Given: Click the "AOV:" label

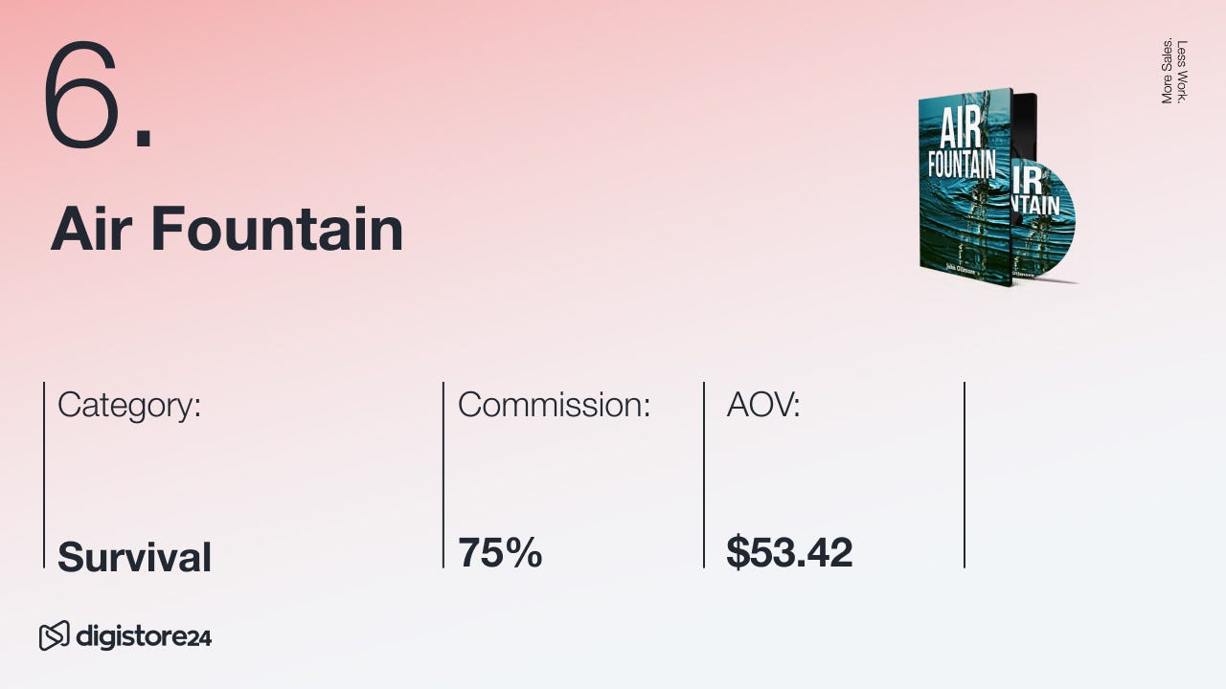Looking at the screenshot, I should [763, 405].
